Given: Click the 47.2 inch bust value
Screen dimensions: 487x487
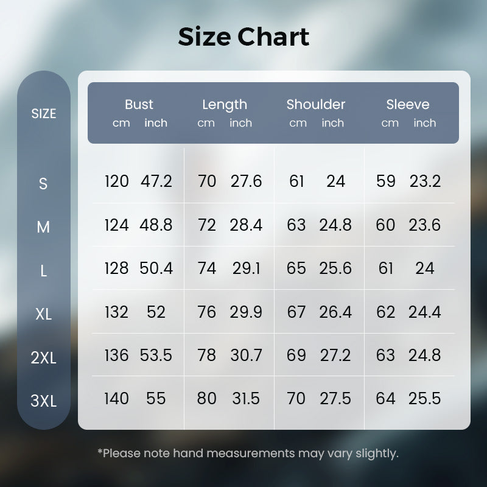Looking at the screenshot, I should (156, 181).
